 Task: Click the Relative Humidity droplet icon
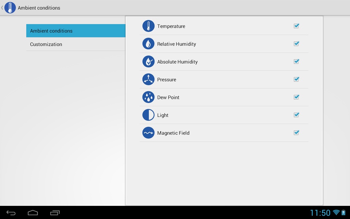point(148,43)
